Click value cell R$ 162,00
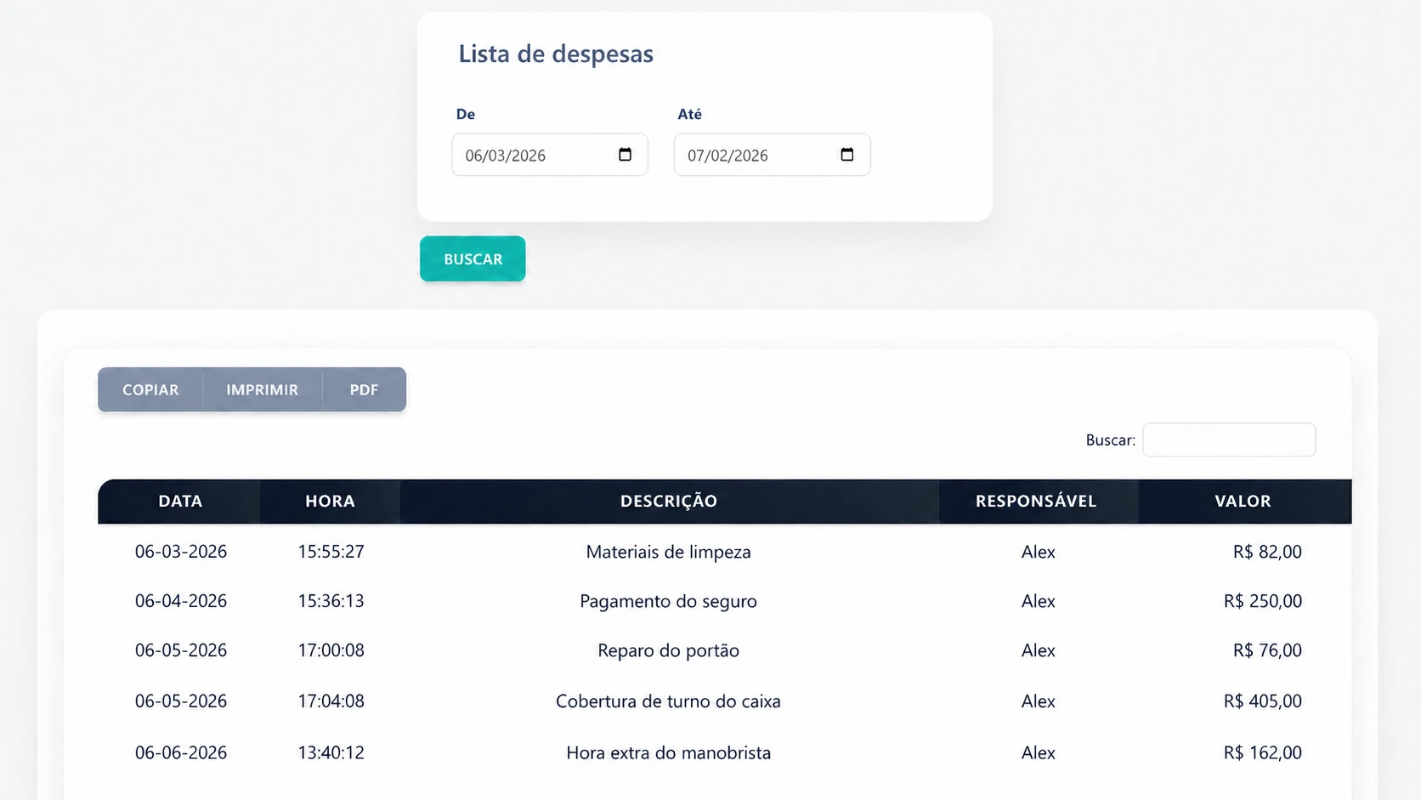1421x800 pixels. pyautogui.click(x=1263, y=752)
